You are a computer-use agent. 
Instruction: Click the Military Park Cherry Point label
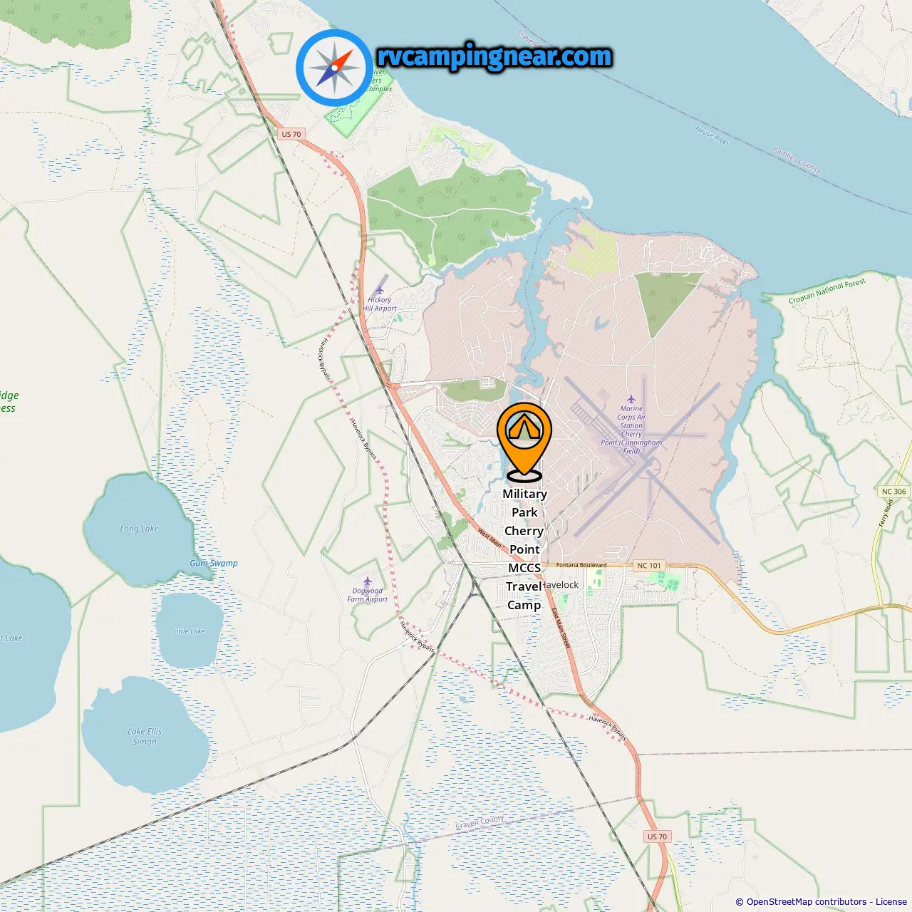click(x=524, y=549)
